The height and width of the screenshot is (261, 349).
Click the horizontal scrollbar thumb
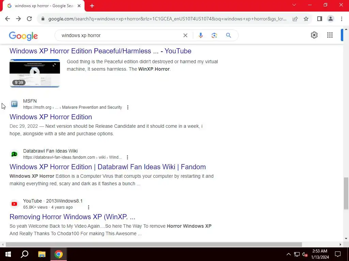click(x=154, y=244)
